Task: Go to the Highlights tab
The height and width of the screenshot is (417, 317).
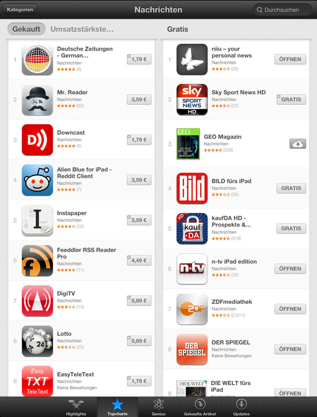Action: pos(76,407)
